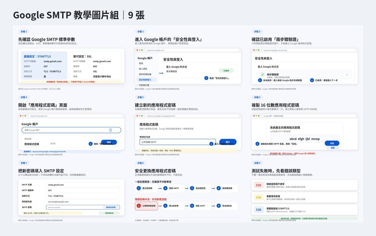The height and width of the screenshot is (236, 376).
Task: Select 首頁 in Google 帳戶 sidebar
Action: pos(141,63)
